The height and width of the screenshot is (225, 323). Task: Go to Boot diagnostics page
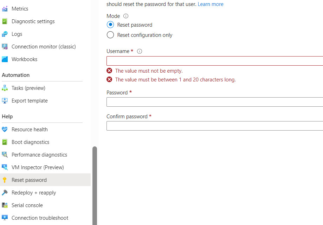tap(30, 142)
